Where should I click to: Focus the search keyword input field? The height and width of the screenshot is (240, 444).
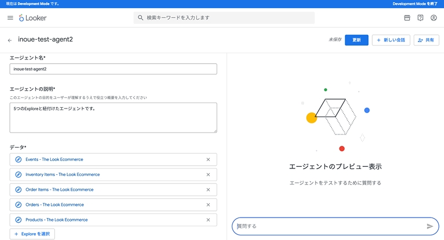(224, 17)
